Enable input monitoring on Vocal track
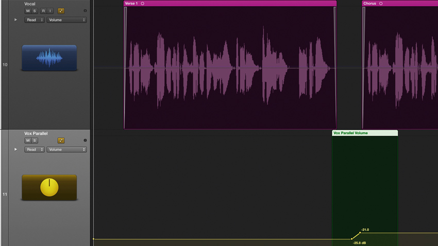 coord(50,11)
